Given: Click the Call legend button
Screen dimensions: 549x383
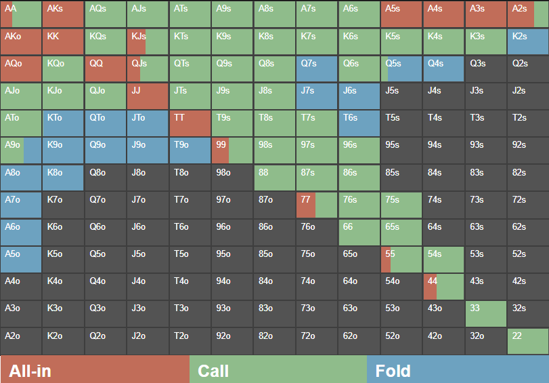Looking at the screenshot, I should click(x=278, y=370).
